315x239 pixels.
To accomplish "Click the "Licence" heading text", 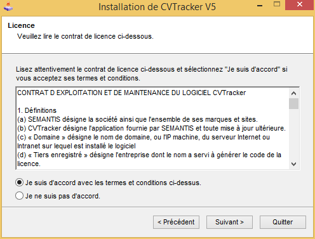I will [x=21, y=25].
